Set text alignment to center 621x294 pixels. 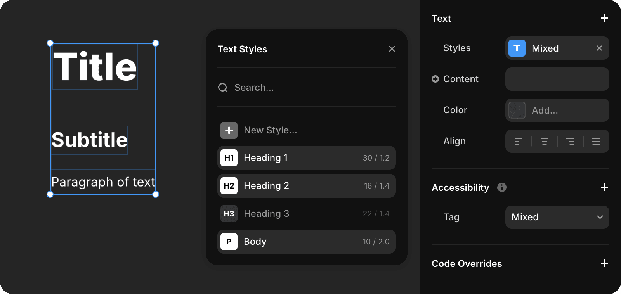click(544, 141)
